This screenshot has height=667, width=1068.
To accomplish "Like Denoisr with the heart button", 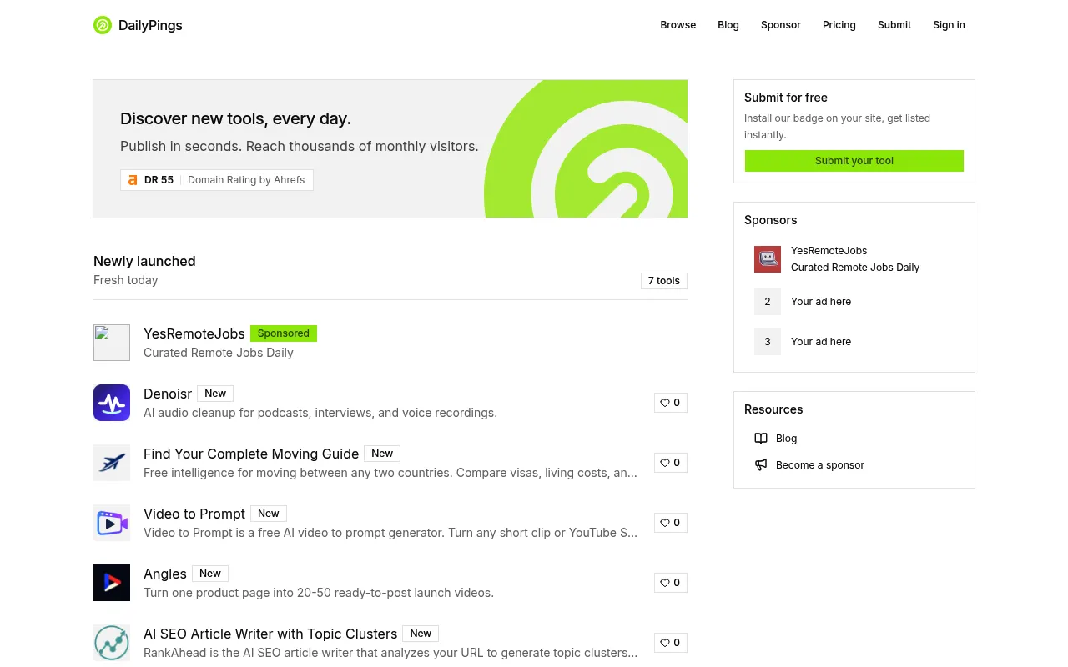I will [671, 403].
